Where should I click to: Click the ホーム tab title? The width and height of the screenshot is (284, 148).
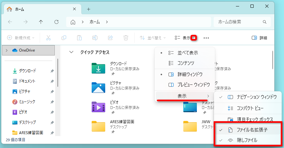(x=20, y=9)
